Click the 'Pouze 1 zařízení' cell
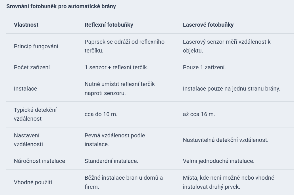Viewport: 294px width, 195px height. click(204, 67)
